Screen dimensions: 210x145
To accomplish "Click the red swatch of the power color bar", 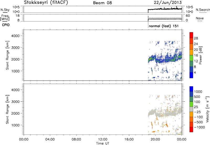I will 191,35.
